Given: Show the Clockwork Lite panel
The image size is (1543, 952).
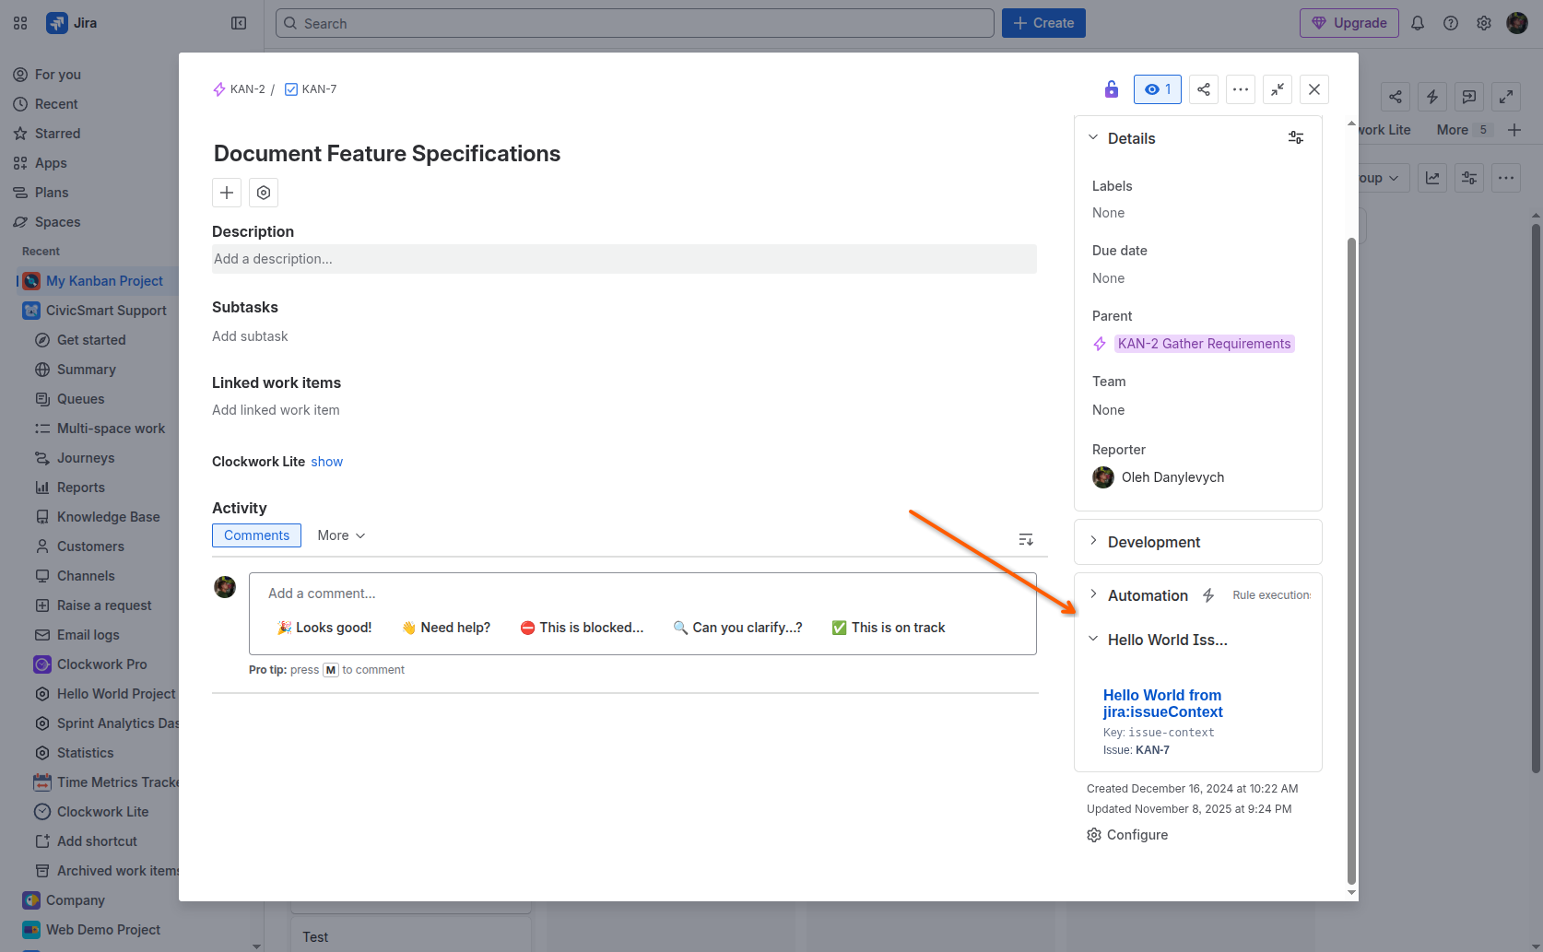Looking at the screenshot, I should [x=326, y=462].
